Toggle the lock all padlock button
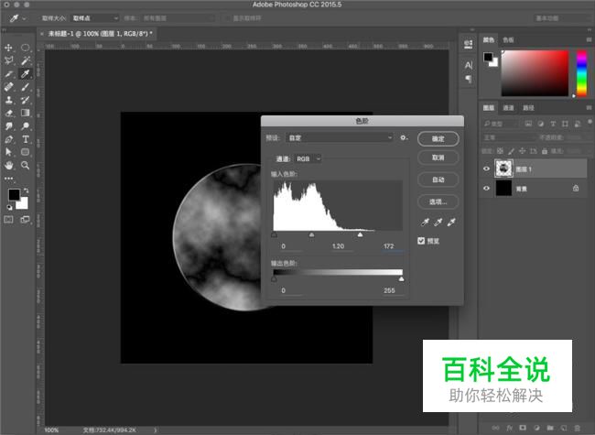The width and height of the screenshot is (595, 435). (x=545, y=151)
